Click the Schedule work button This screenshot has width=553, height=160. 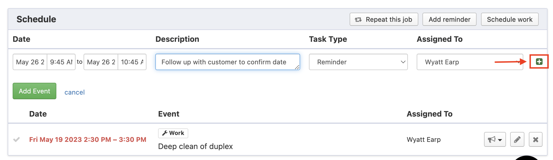click(509, 20)
